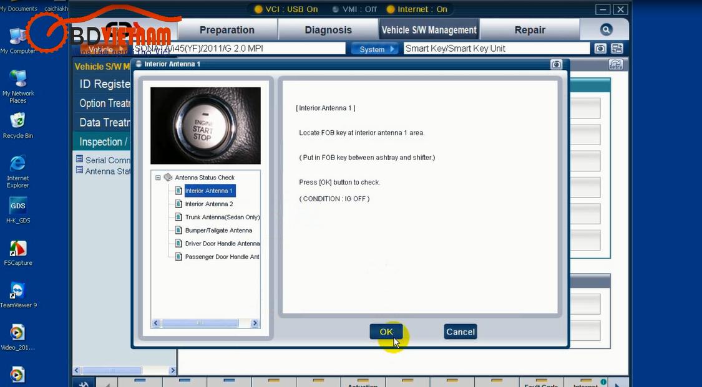Image resolution: width=702 pixels, height=387 pixels.
Task: Click VCI : USB On status indicator
Action: click(x=286, y=9)
